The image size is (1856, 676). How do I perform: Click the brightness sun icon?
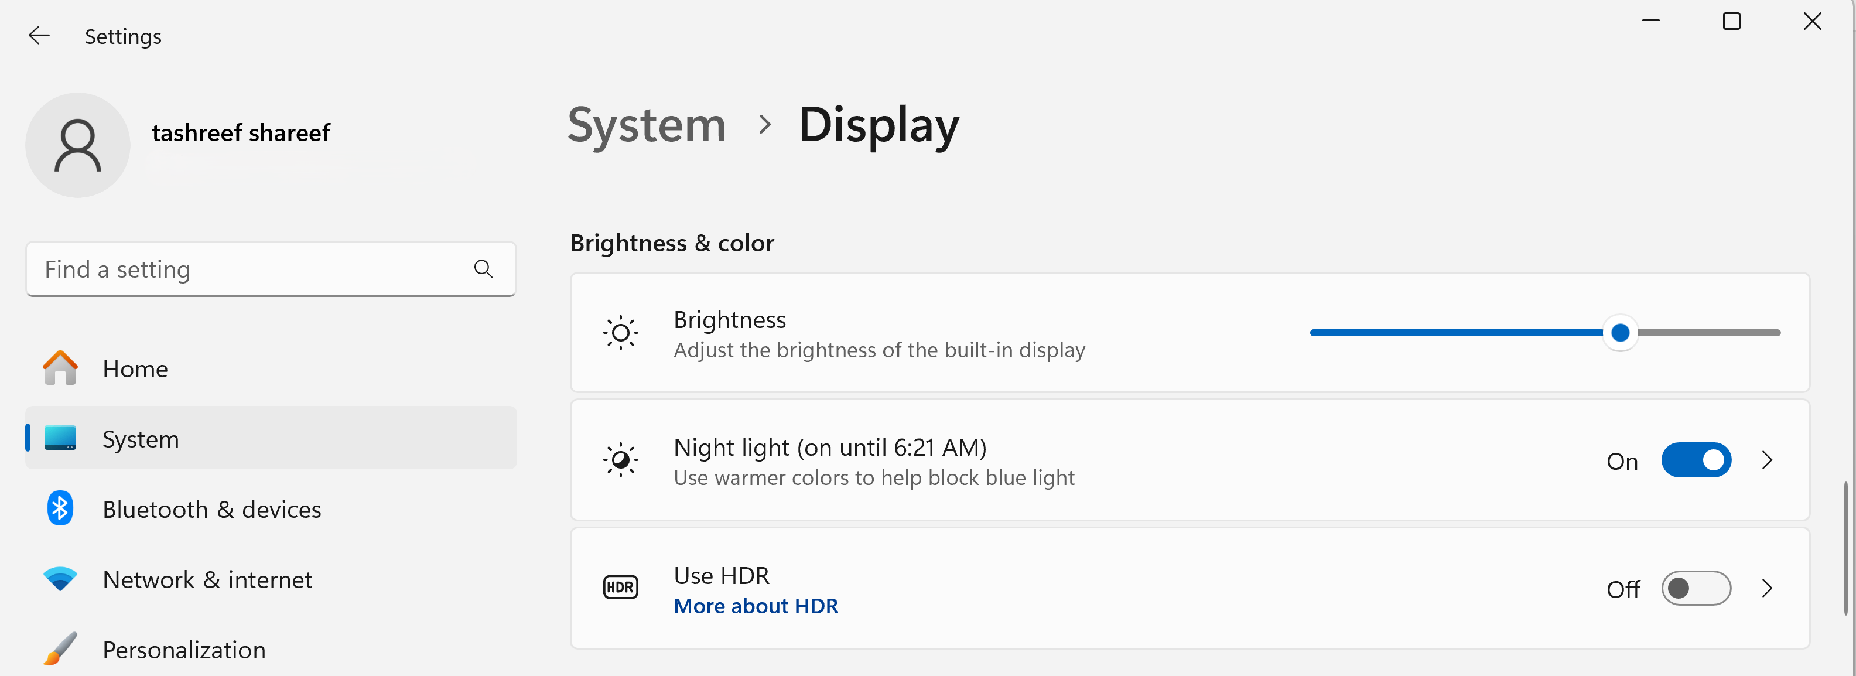(620, 333)
